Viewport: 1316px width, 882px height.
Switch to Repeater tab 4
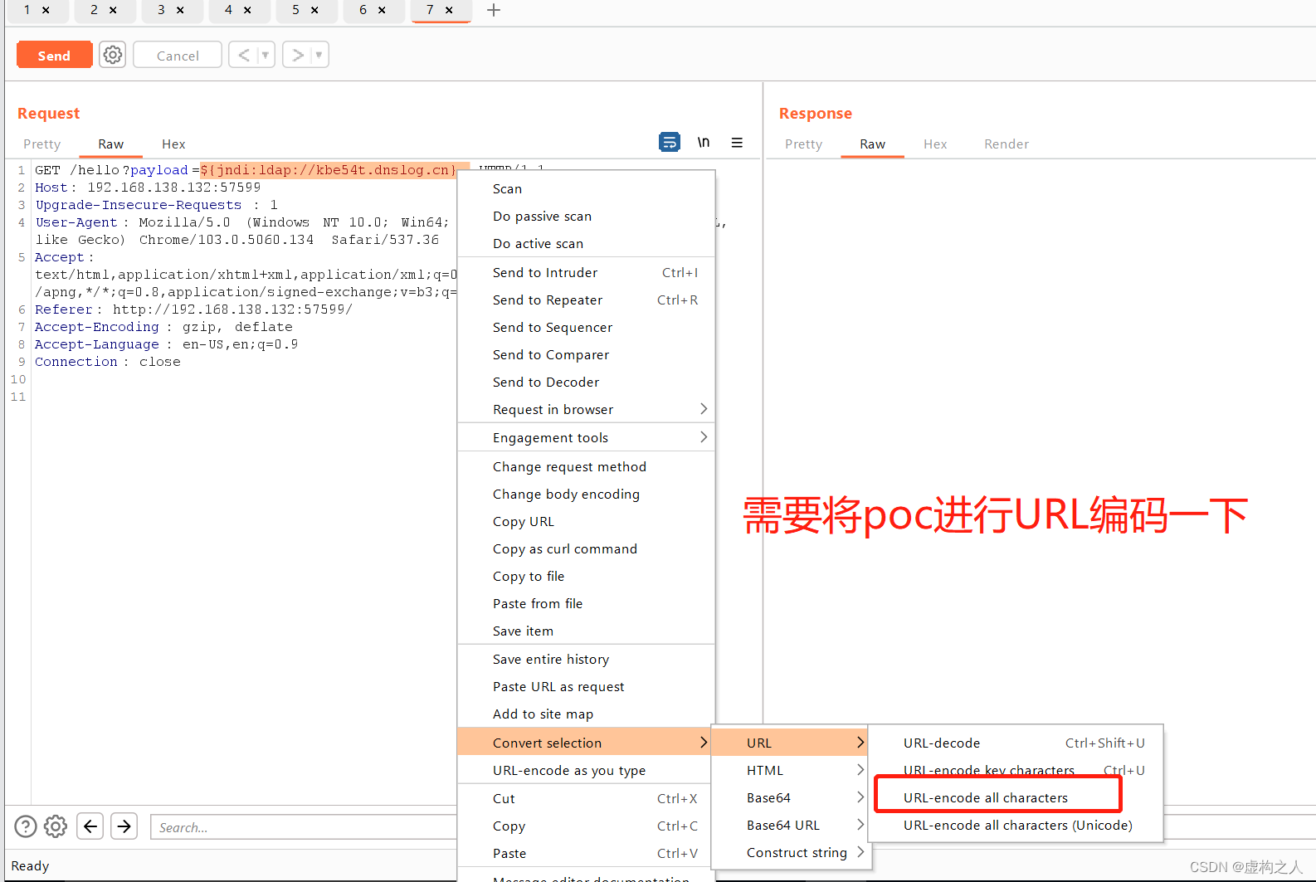[229, 10]
